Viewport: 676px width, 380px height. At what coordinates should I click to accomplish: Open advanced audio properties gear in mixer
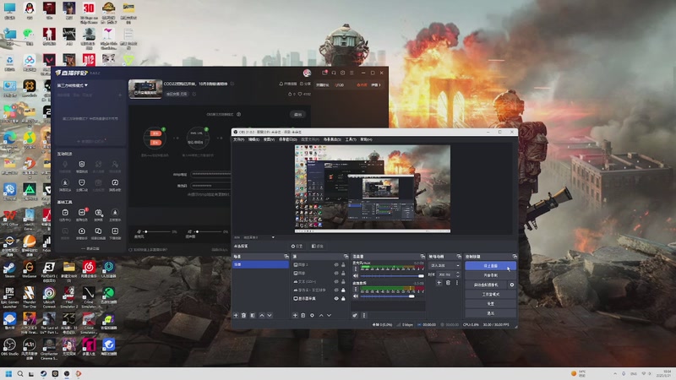(355, 315)
